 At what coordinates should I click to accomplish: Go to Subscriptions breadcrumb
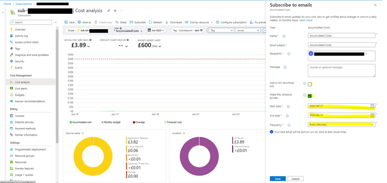point(24,4)
